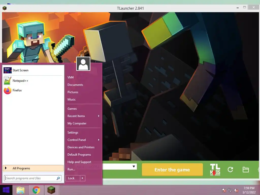
Task: Open TL Mods button in TLauncher
Action: pyautogui.click(x=215, y=170)
